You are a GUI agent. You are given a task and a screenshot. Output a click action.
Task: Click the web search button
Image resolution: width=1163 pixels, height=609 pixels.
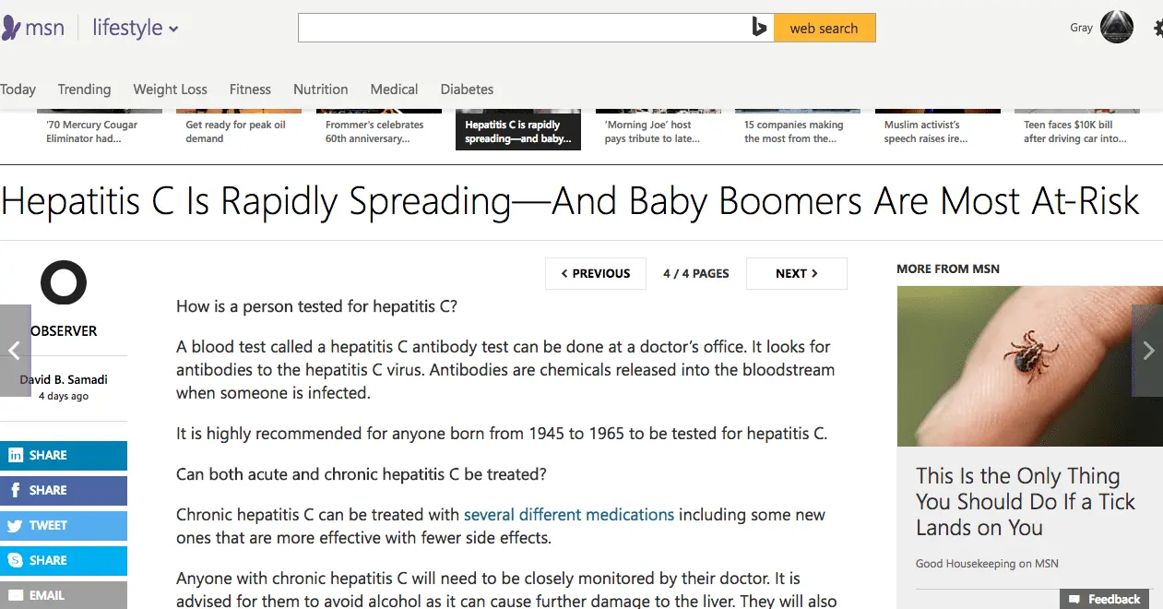(824, 28)
